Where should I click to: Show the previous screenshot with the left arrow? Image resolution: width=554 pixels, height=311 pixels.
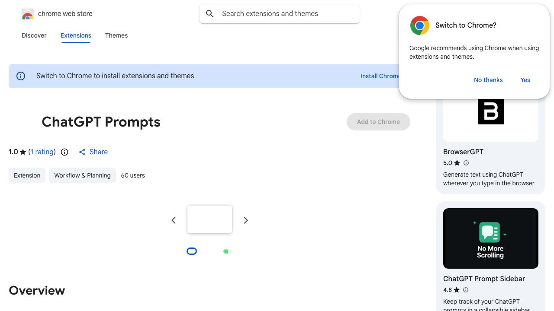tap(174, 220)
